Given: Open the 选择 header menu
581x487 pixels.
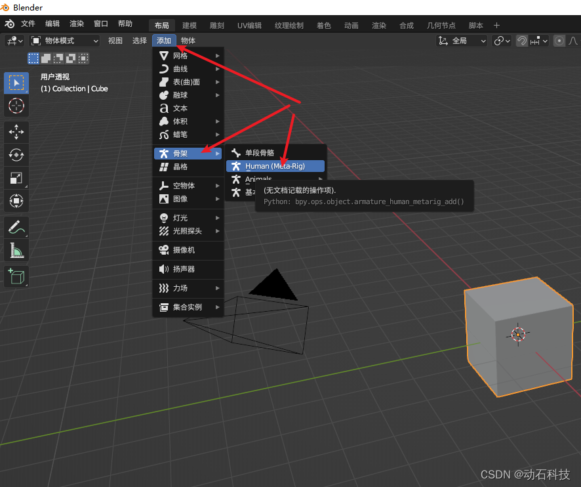Looking at the screenshot, I should [x=140, y=41].
